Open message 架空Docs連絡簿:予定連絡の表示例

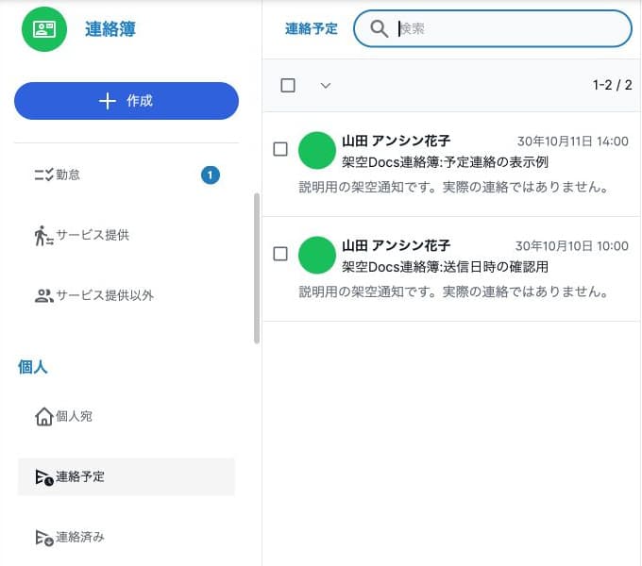tap(445, 162)
